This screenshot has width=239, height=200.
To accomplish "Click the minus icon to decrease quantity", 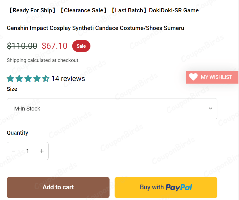I will click(x=14, y=151).
